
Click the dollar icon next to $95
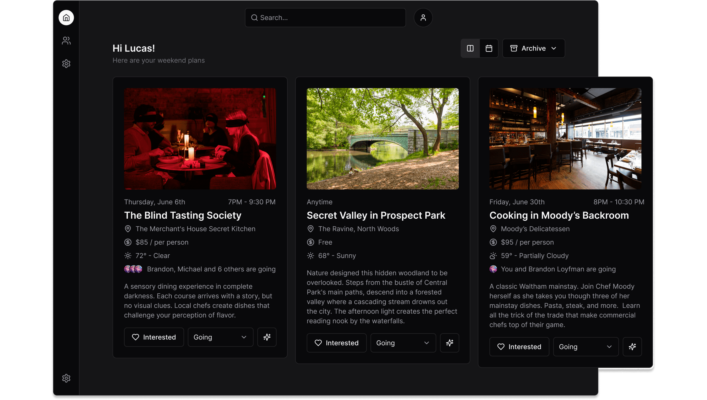coord(493,242)
